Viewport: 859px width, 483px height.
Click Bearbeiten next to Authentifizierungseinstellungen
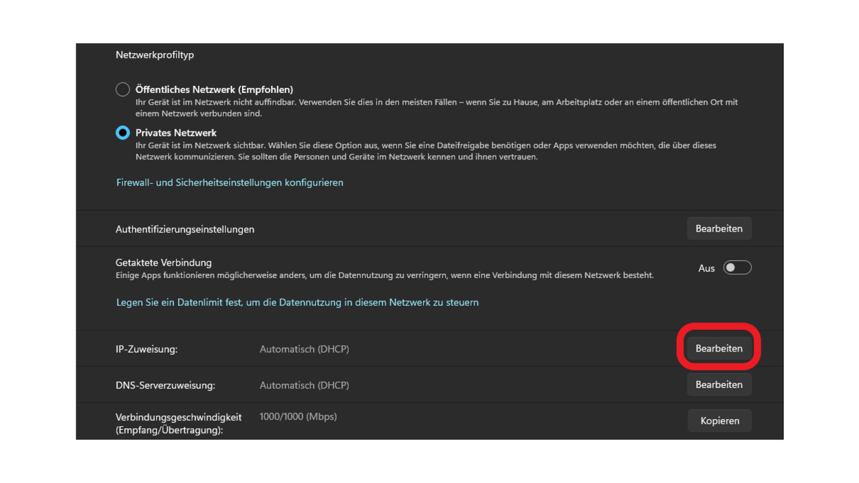[x=719, y=228]
